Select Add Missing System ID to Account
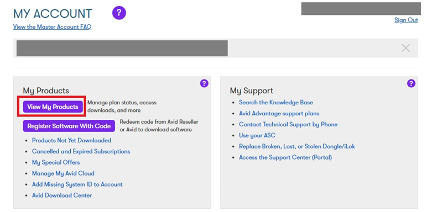 tap(77, 184)
